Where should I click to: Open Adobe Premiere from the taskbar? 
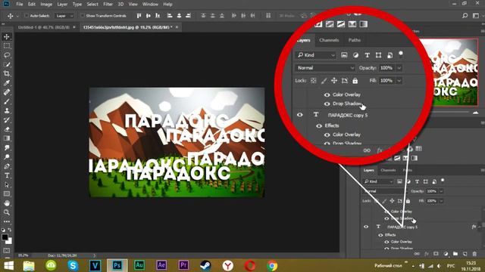183,265
